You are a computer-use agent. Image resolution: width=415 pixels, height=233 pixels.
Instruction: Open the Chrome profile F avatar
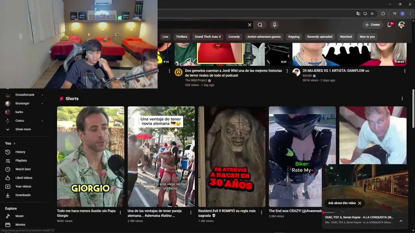coord(402,14)
